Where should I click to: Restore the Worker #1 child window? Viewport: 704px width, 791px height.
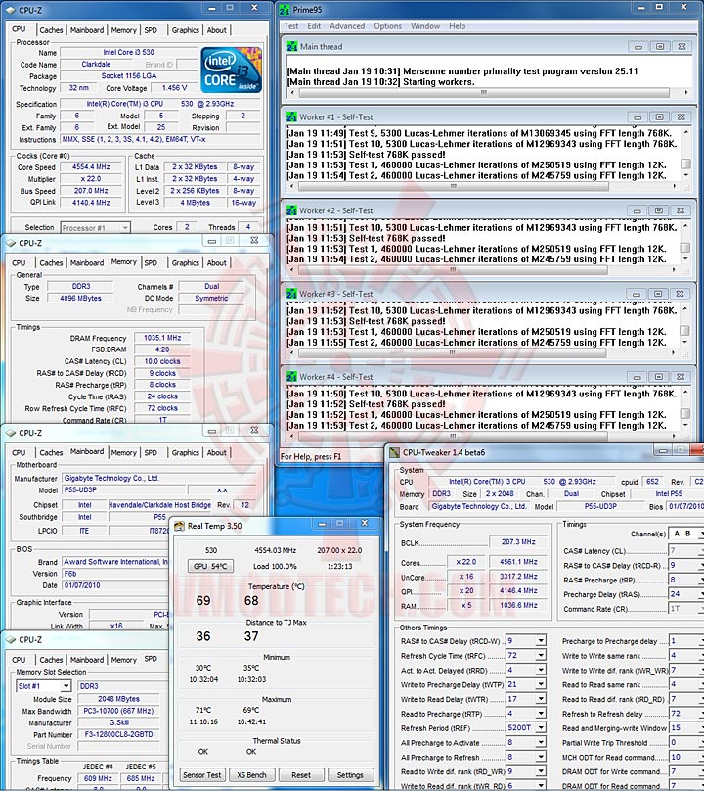click(659, 117)
